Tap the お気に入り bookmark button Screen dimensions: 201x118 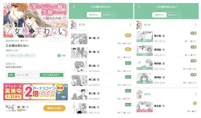tap(56, 39)
